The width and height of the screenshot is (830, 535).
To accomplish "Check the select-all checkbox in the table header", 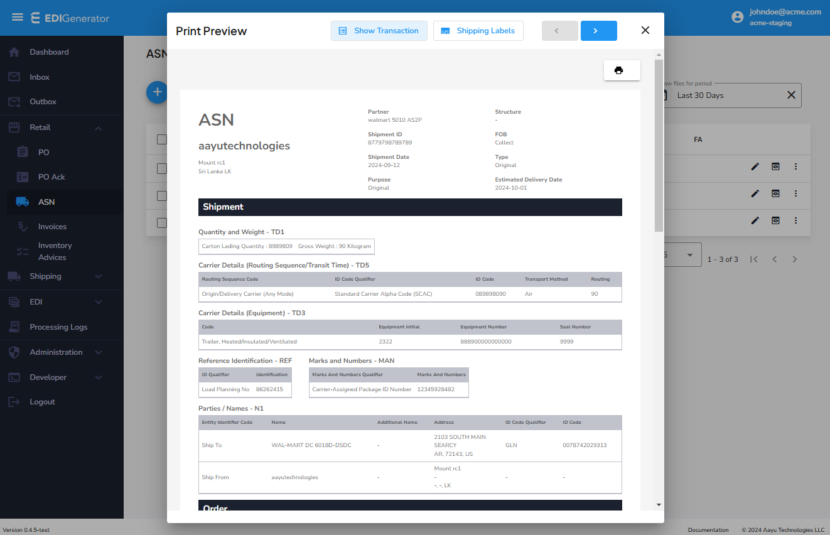I will click(x=162, y=139).
